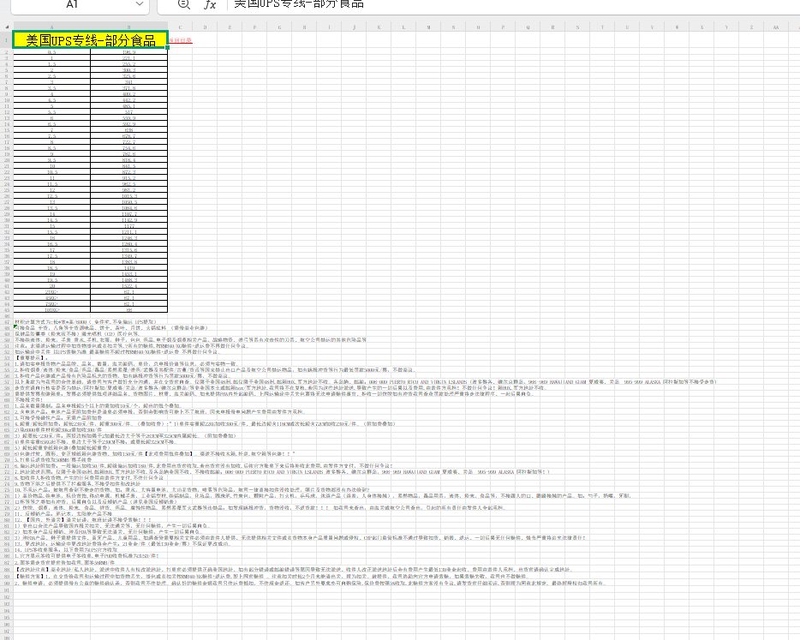
Task: Select weight cell 0.5 in the rate table
Action: pyautogui.click(x=52, y=52)
